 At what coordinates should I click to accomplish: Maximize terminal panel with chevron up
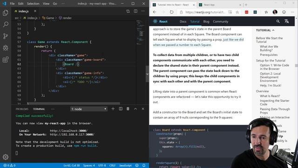135,109
